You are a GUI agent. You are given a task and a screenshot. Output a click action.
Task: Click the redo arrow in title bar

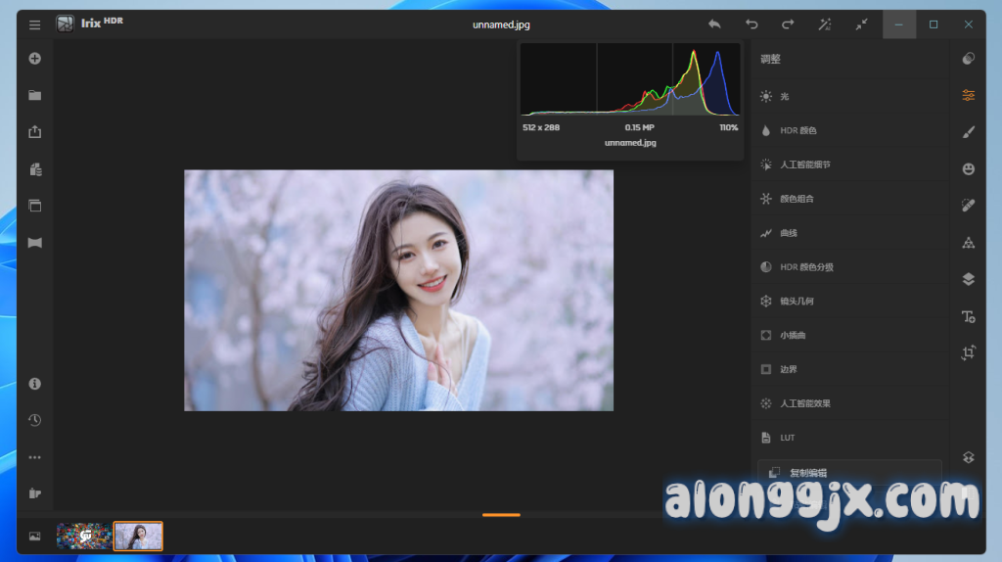(788, 24)
